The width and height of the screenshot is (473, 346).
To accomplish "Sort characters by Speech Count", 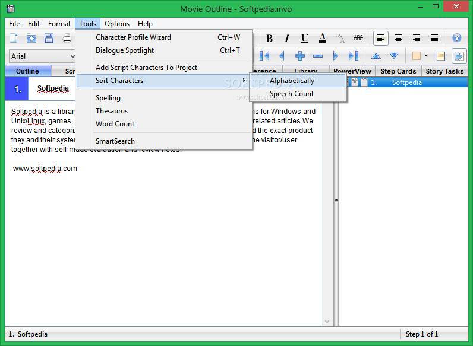I will point(298,94).
